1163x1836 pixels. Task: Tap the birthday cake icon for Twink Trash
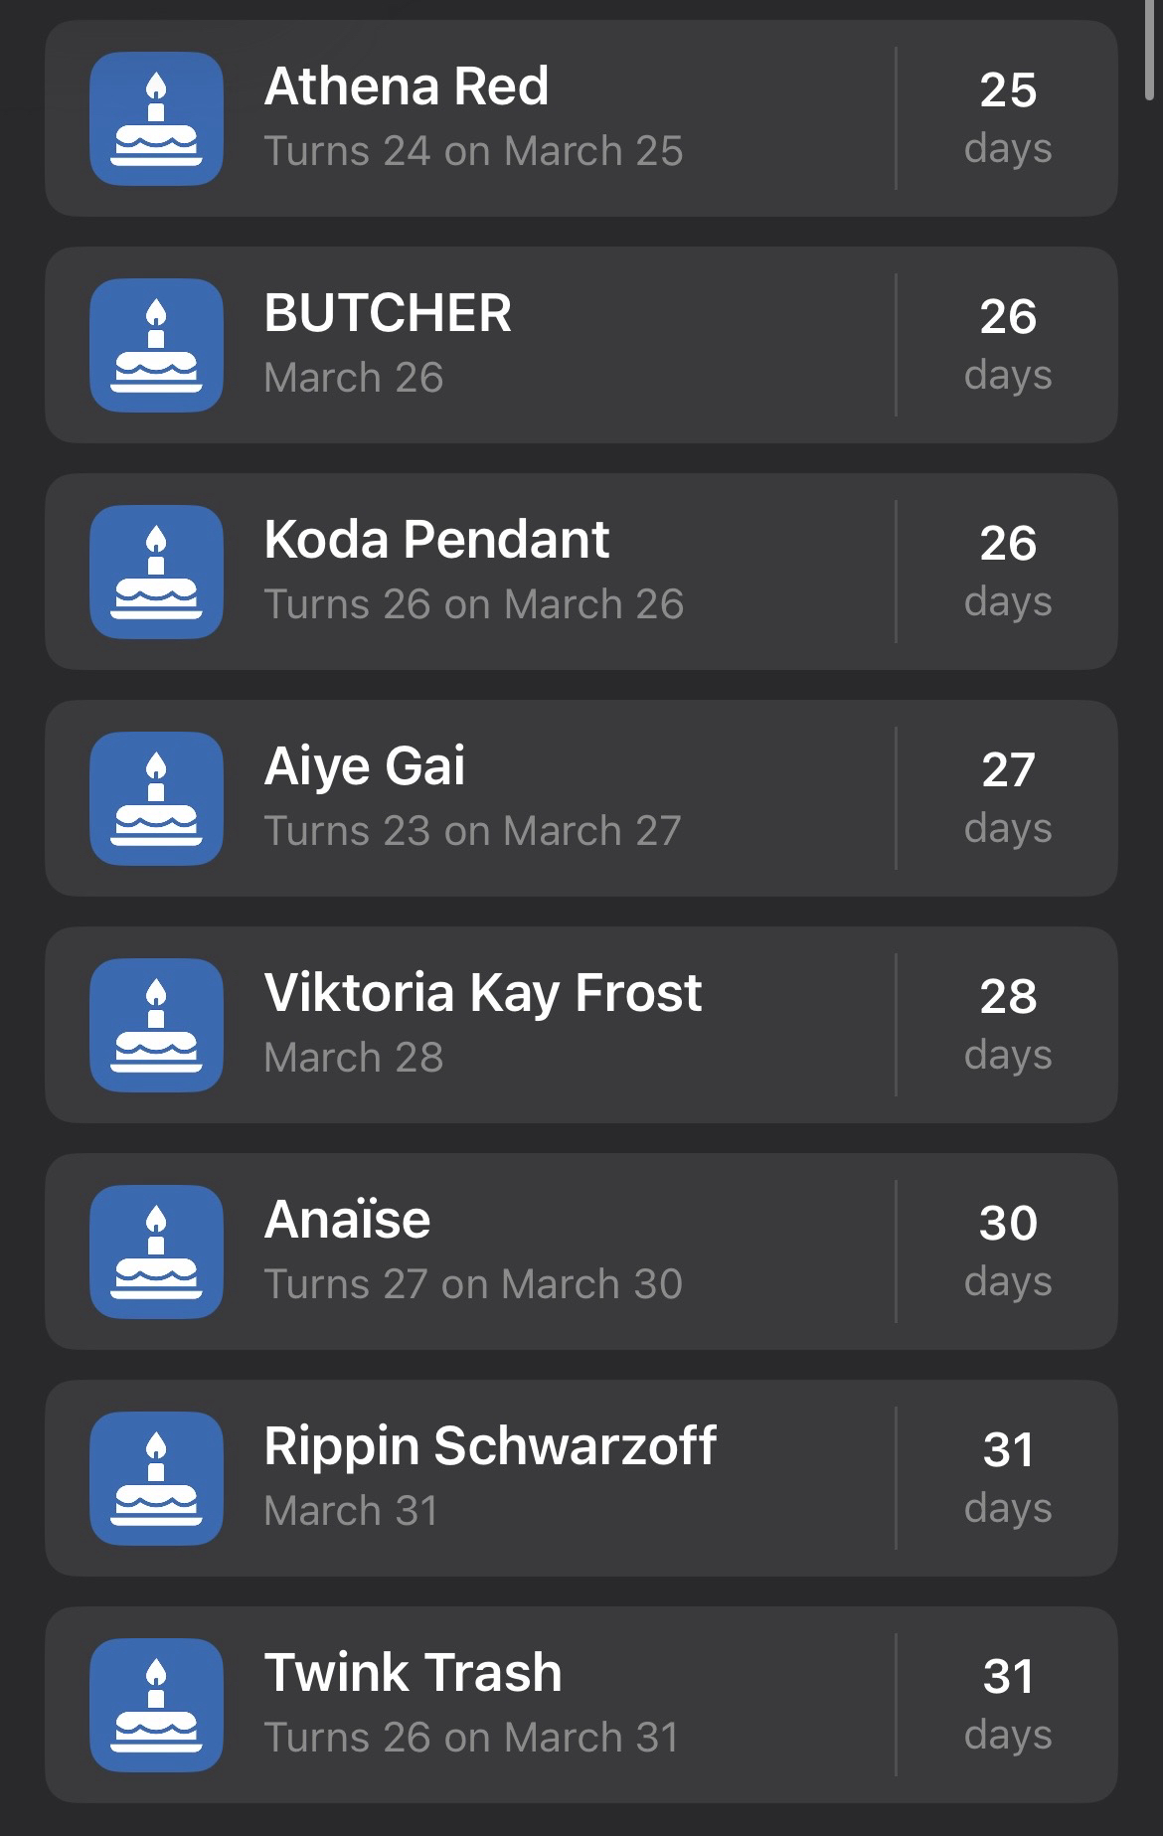156,1705
